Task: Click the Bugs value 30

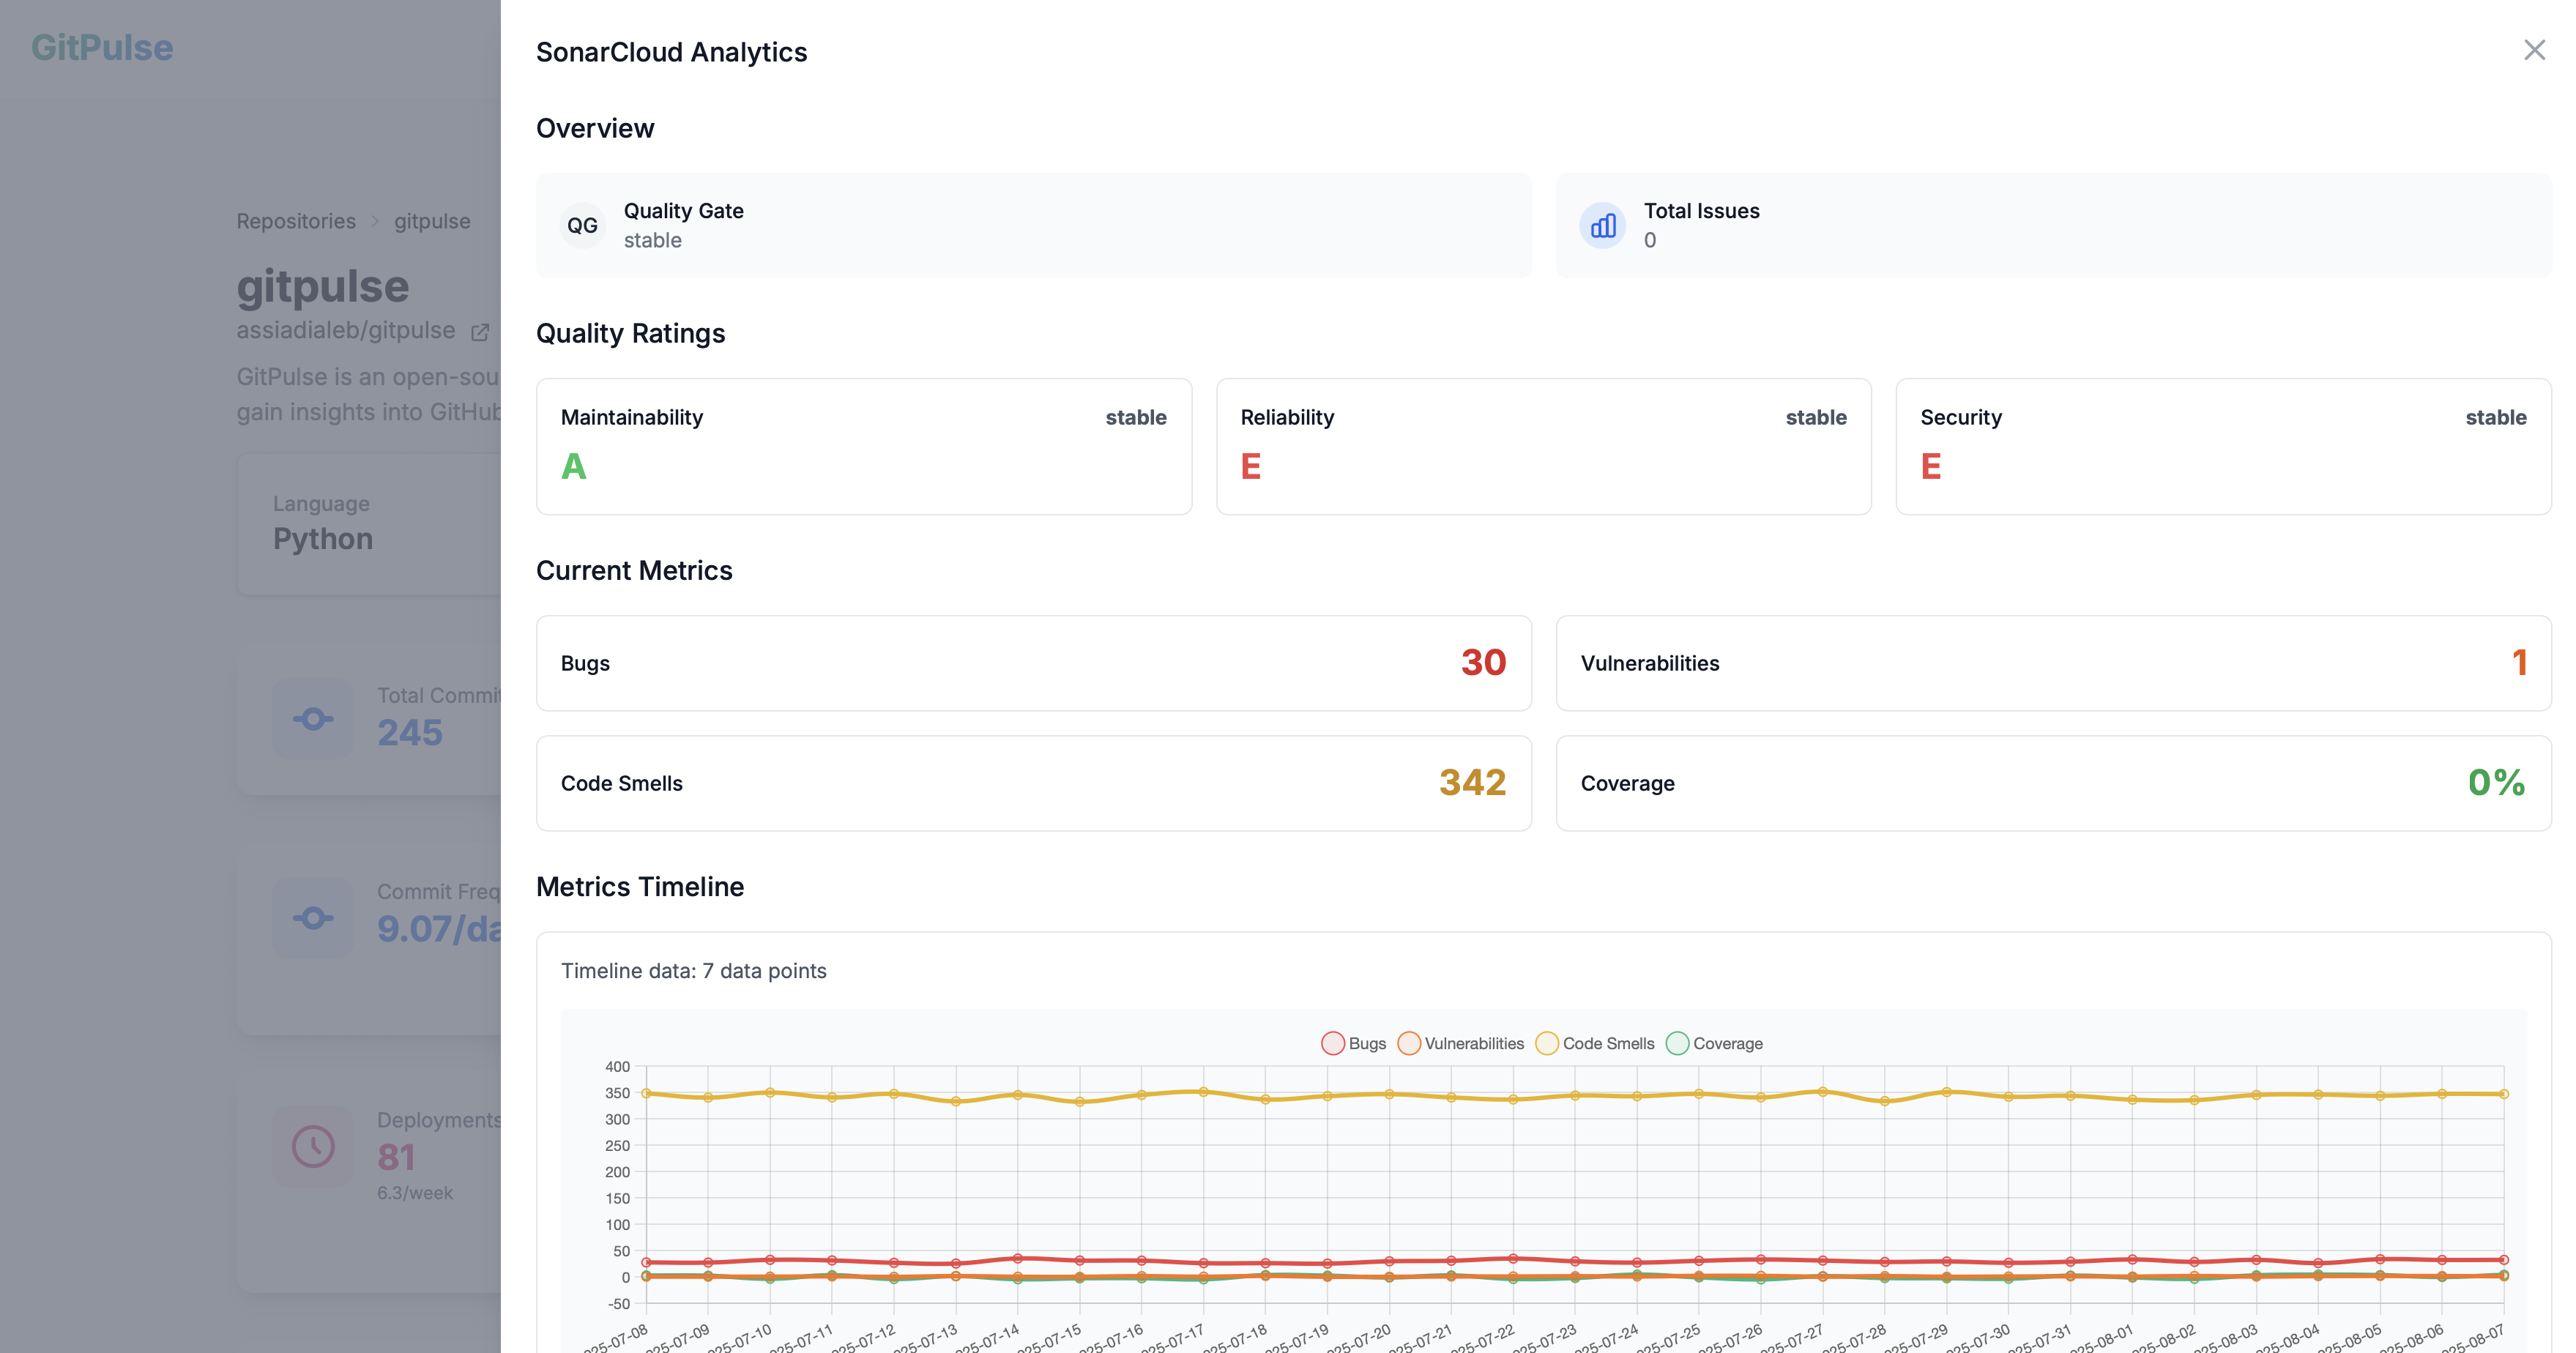Action: 1484,662
